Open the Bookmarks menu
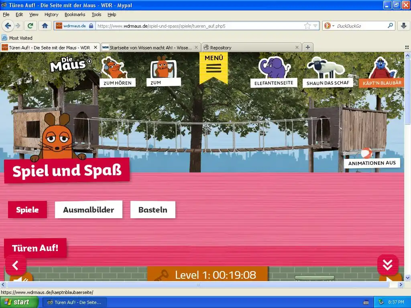 (x=75, y=14)
